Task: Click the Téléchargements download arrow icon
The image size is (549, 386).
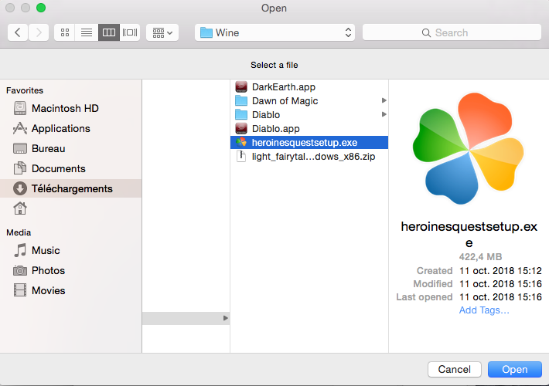Action: pyautogui.click(x=20, y=188)
